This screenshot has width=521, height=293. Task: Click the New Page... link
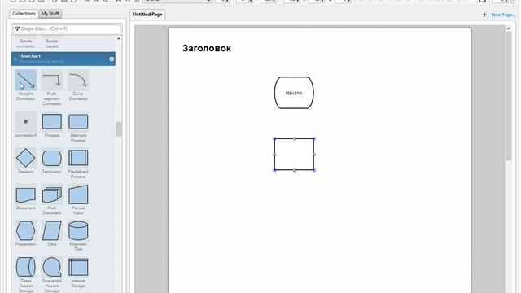[503, 15]
